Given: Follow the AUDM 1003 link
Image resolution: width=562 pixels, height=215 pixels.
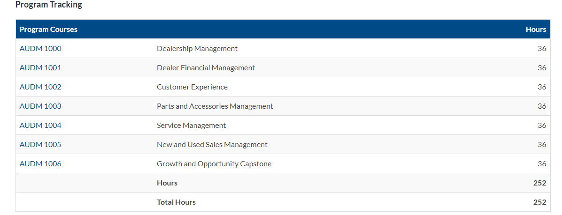Looking at the screenshot, I should pyautogui.click(x=40, y=106).
